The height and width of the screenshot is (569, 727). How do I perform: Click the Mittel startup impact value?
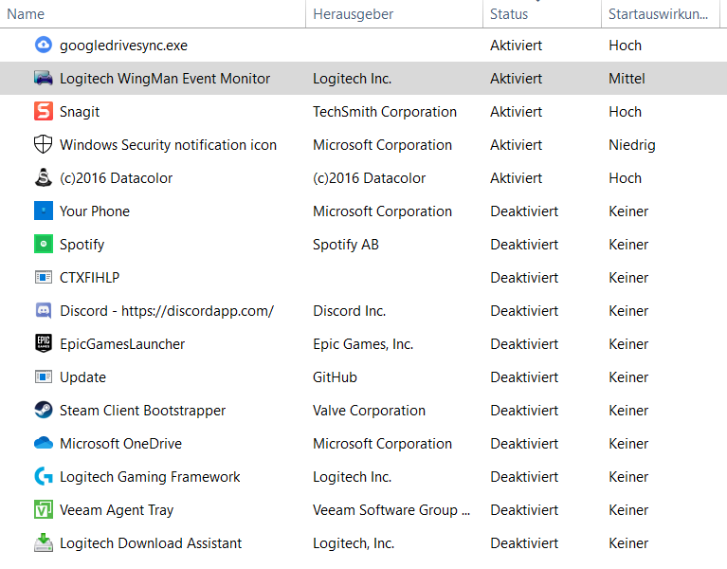pos(627,79)
